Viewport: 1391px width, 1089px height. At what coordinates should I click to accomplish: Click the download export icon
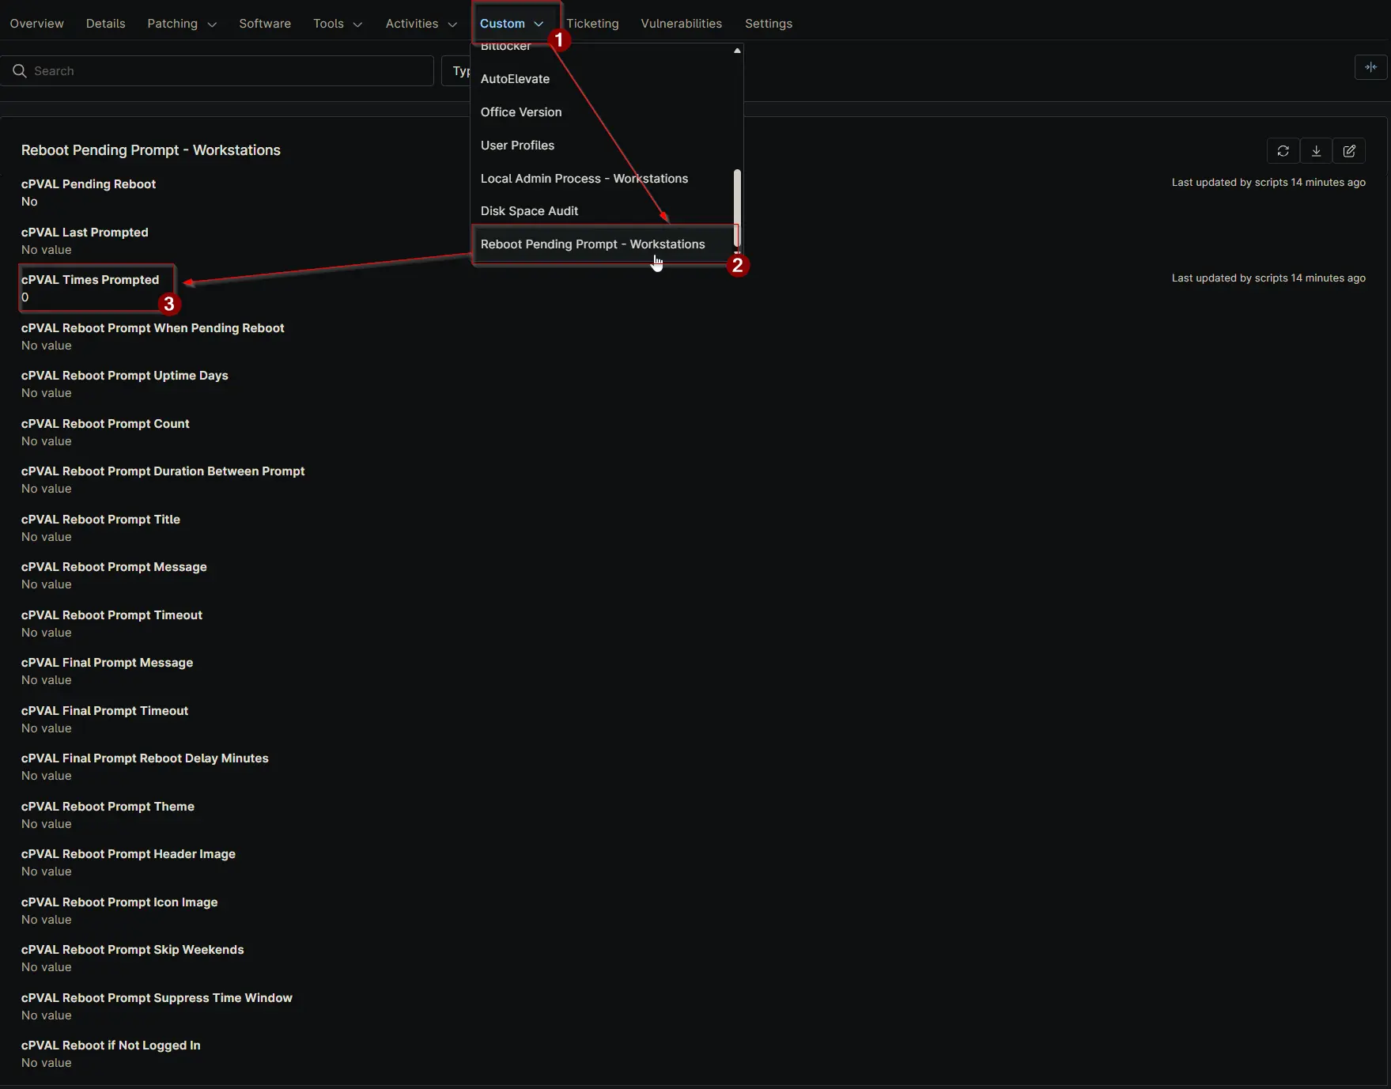coord(1316,151)
